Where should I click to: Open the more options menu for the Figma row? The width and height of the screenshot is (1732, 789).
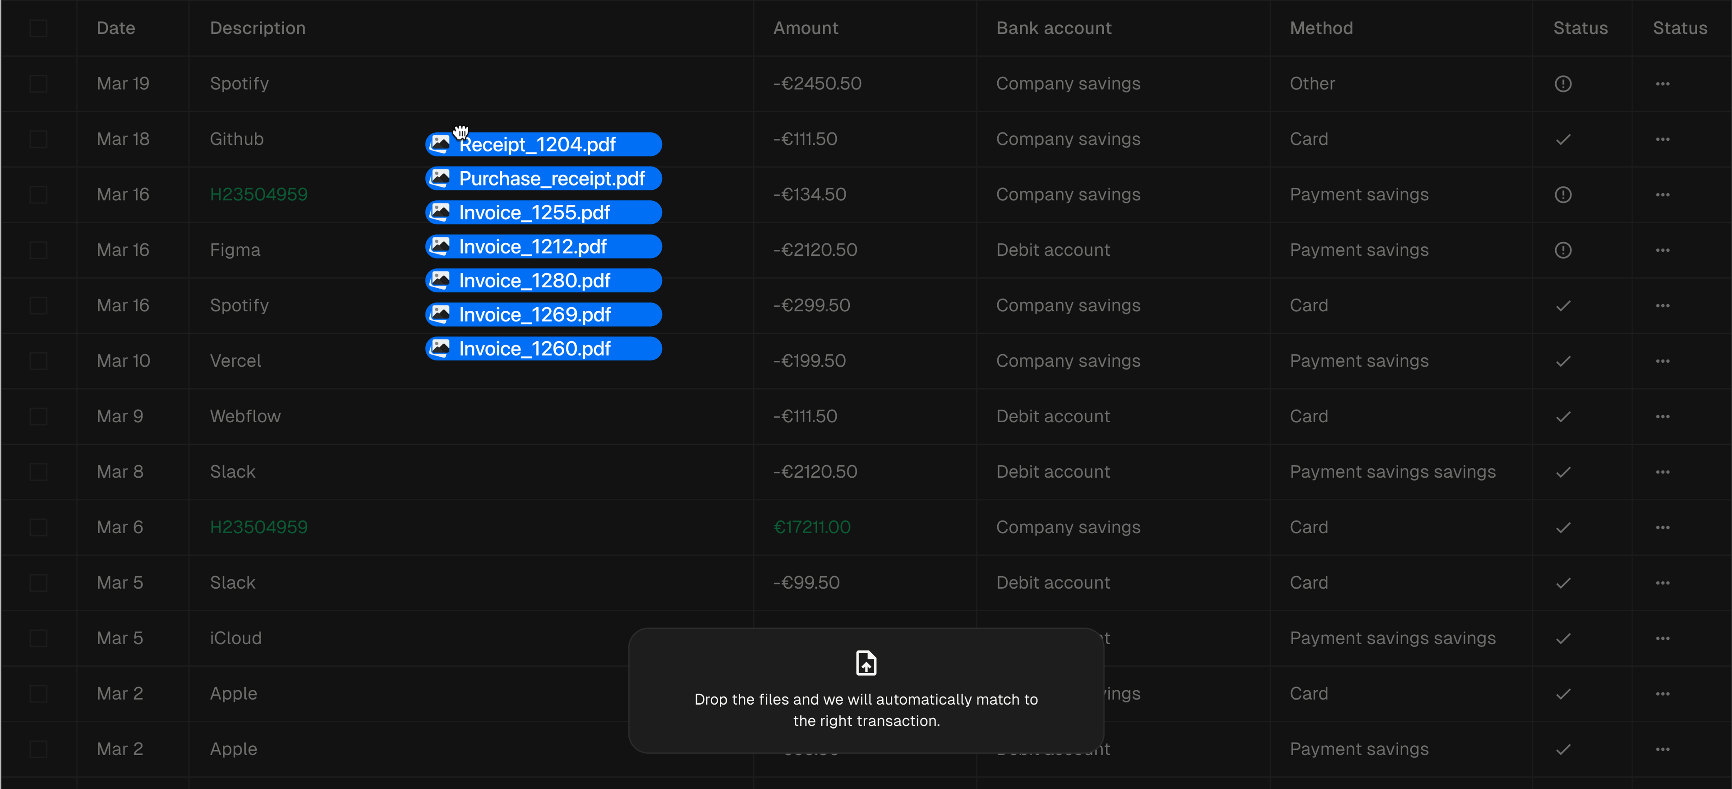(1662, 250)
